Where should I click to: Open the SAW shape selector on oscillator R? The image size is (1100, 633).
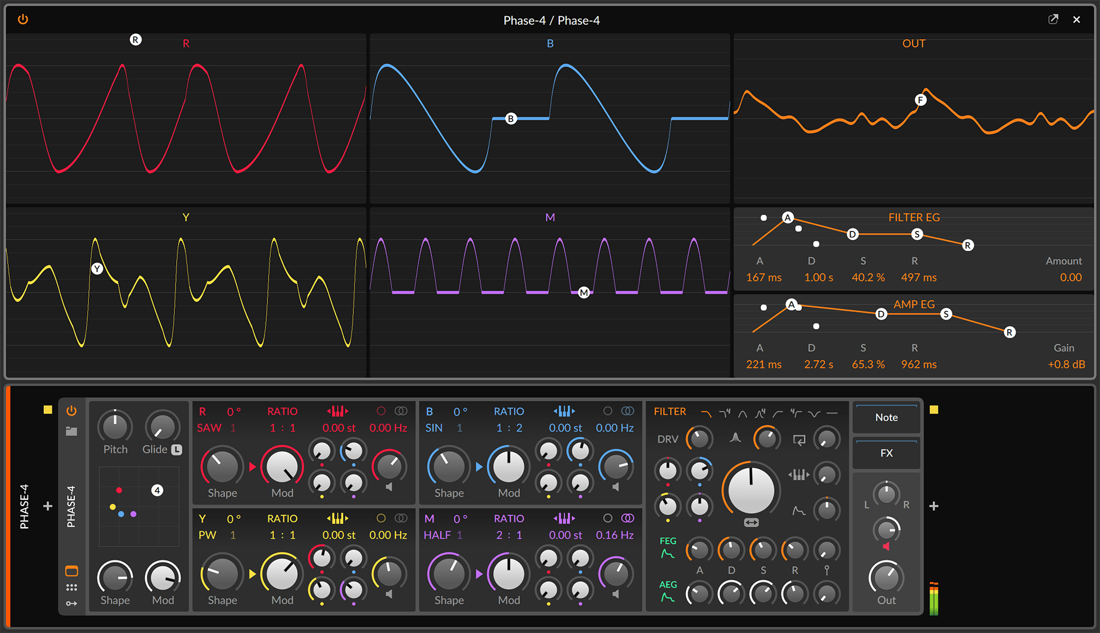pyautogui.click(x=209, y=428)
